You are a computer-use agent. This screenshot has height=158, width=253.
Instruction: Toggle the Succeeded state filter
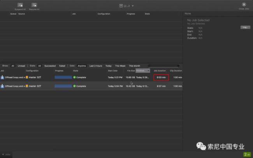click(50, 66)
